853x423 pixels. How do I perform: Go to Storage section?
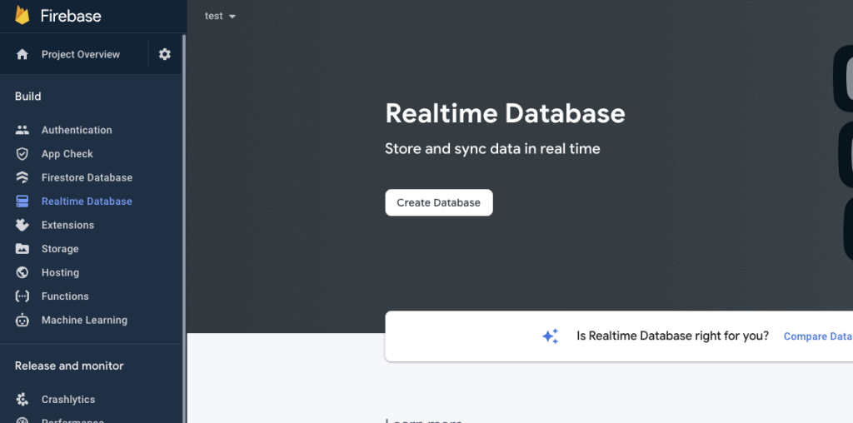pyautogui.click(x=60, y=249)
